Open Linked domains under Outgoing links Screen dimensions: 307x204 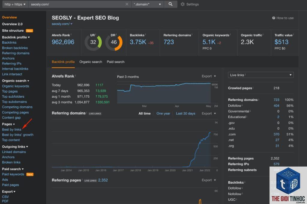click(14, 152)
